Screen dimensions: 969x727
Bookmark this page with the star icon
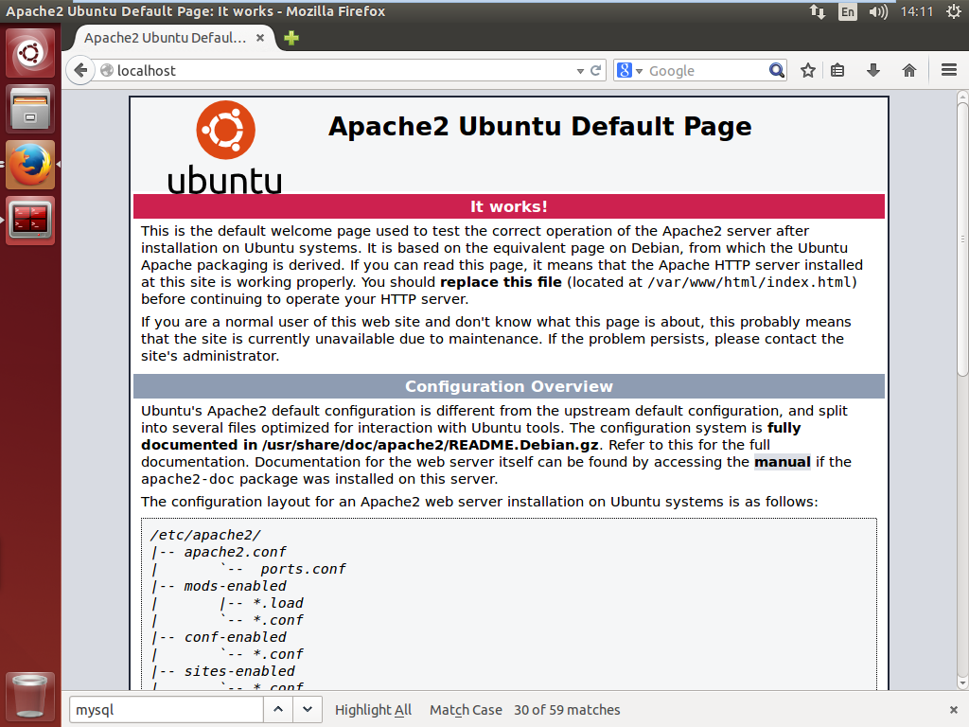(808, 70)
